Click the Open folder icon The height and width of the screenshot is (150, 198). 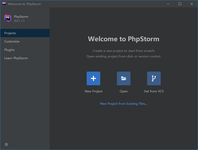(x=124, y=78)
